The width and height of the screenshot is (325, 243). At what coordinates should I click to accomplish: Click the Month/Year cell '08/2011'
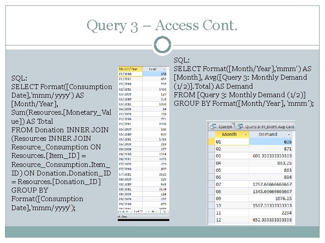130,189
